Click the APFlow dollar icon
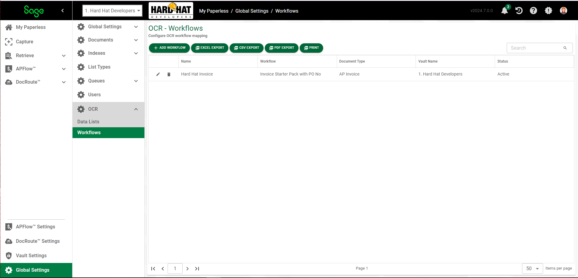578x278 pixels. coord(9,69)
